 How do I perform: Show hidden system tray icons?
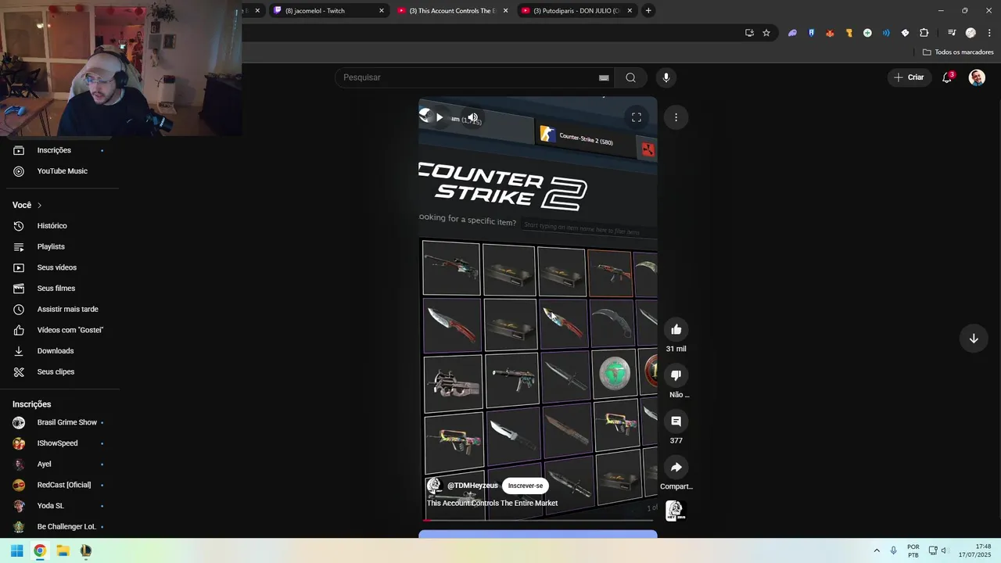tap(877, 550)
